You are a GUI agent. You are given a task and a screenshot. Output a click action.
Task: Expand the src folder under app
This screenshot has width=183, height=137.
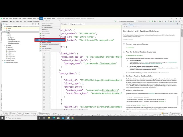point(6,36)
